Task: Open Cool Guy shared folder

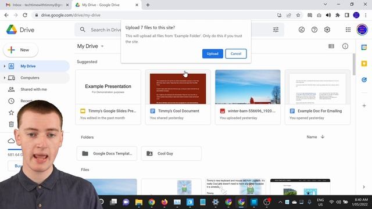Action: click(x=171, y=153)
